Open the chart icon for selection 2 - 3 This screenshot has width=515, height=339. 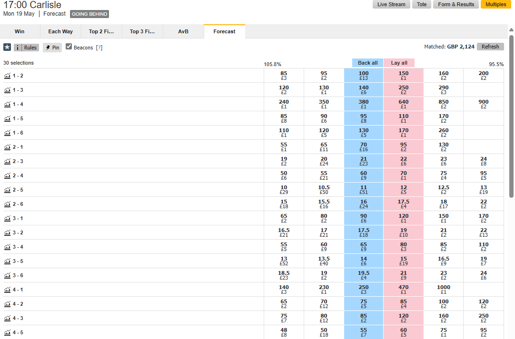pos(7,162)
